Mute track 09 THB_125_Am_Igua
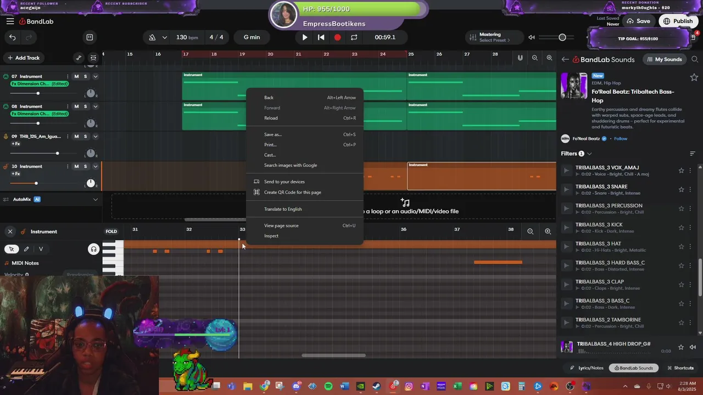The width and height of the screenshot is (703, 395). coord(76,137)
